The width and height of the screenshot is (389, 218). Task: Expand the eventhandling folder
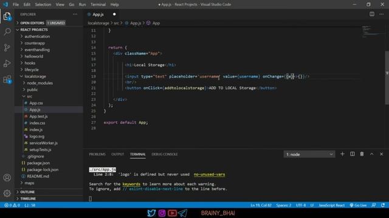click(x=37, y=50)
